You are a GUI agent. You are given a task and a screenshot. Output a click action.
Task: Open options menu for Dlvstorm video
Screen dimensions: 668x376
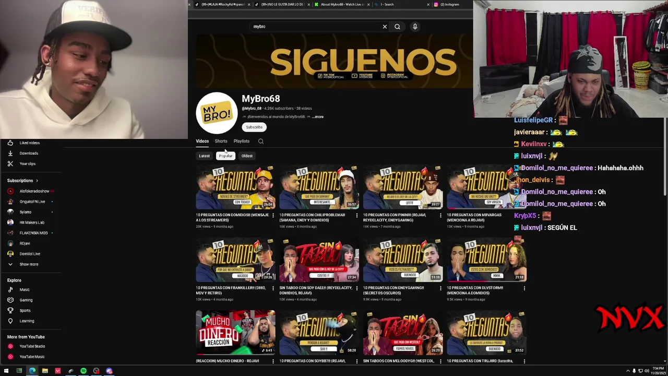pyautogui.click(x=524, y=288)
